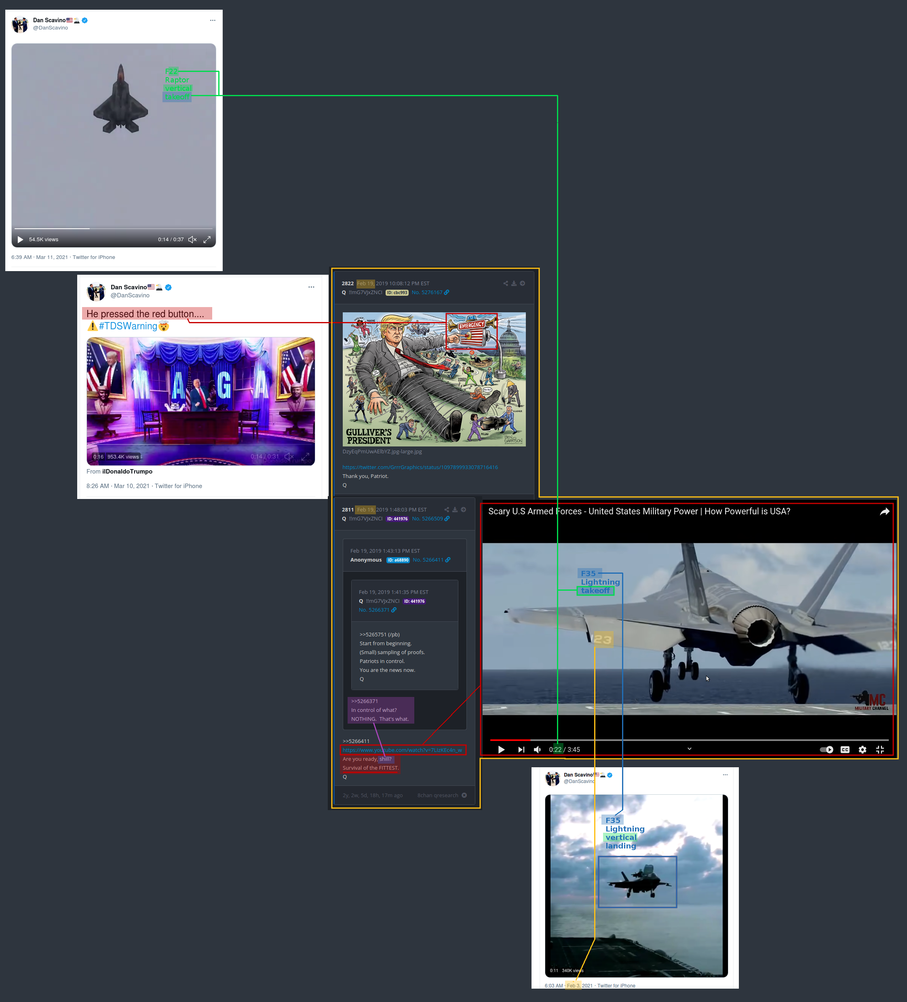Open post No. 5266509 link

(x=430, y=518)
